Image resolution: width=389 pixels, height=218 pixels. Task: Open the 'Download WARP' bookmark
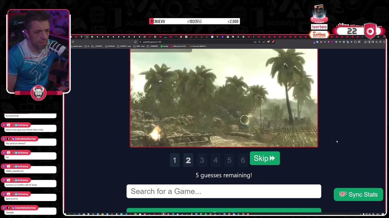(x=198, y=46)
